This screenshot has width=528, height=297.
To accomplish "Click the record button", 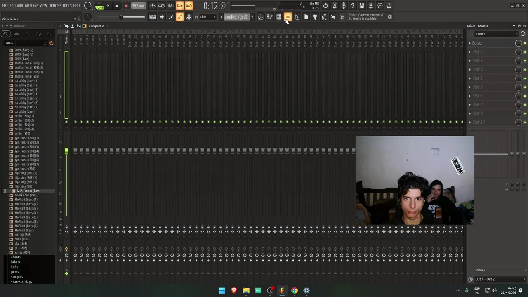I will point(126,6).
